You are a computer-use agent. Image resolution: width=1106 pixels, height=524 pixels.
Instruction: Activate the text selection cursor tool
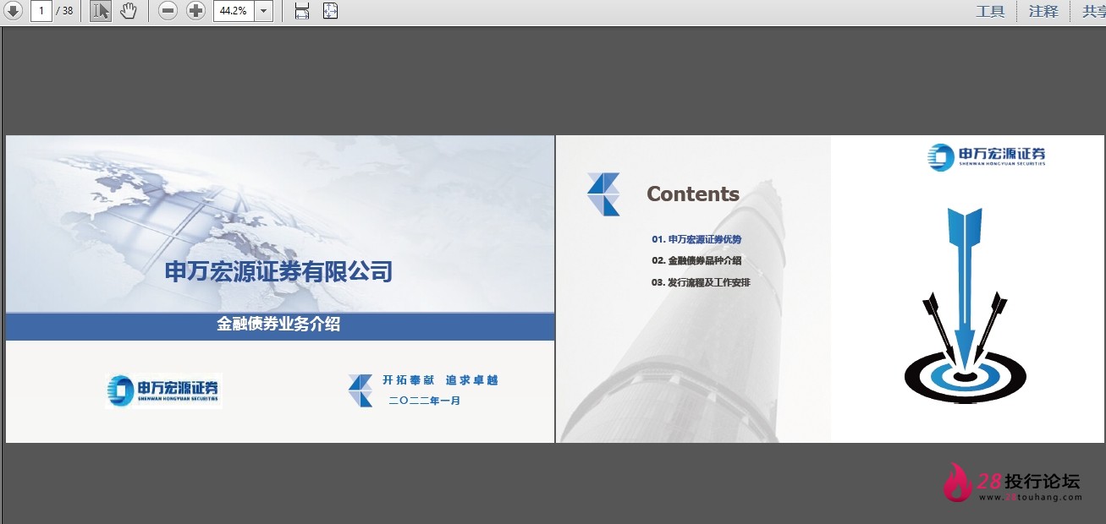100,11
